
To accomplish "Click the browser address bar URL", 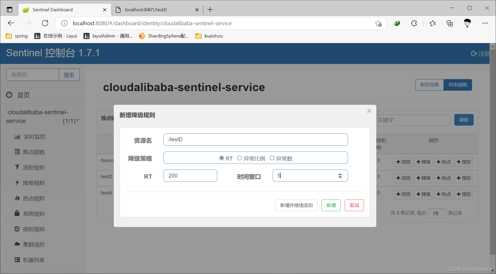I will click(152, 23).
